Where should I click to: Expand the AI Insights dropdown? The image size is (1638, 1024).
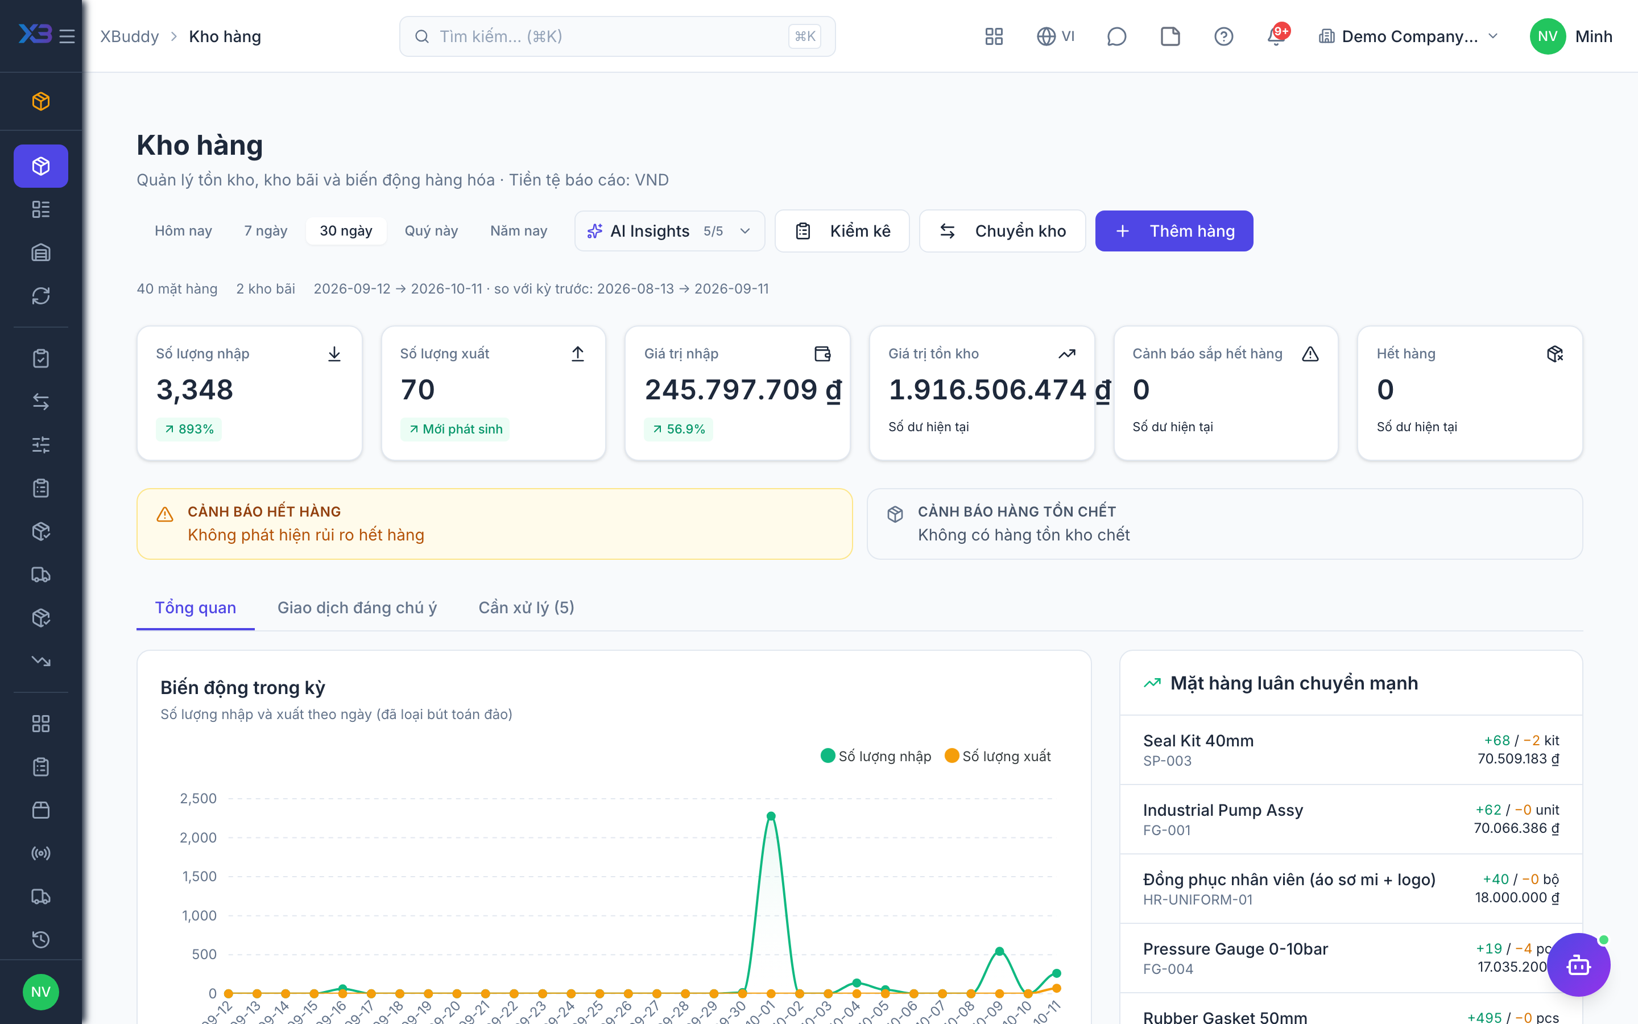click(669, 231)
